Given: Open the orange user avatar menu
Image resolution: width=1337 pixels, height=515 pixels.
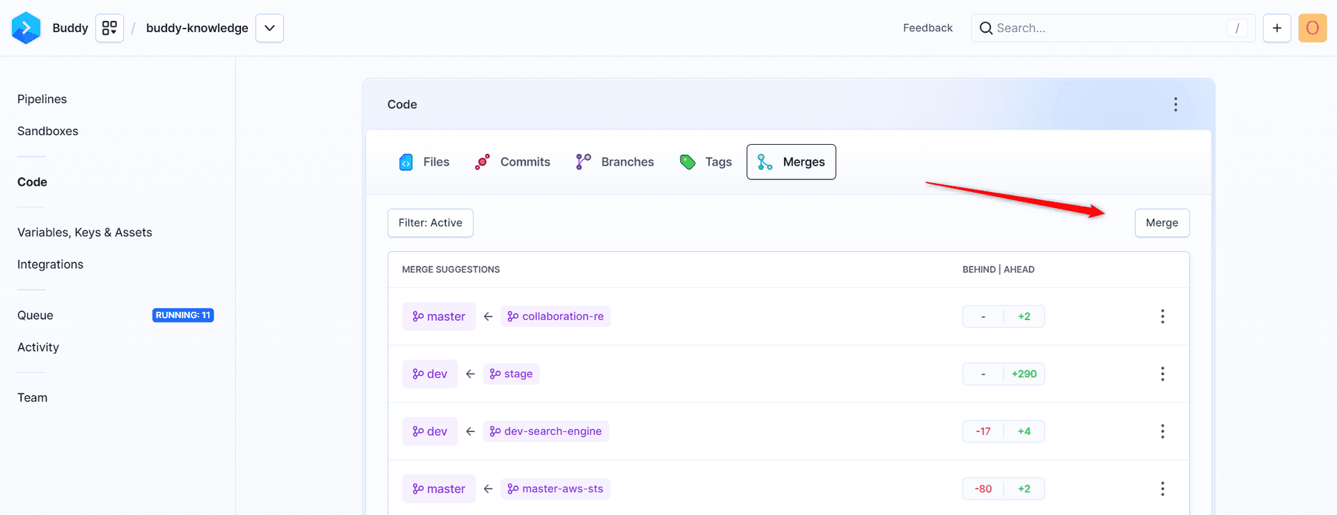Looking at the screenshot, I should 1313,28.
